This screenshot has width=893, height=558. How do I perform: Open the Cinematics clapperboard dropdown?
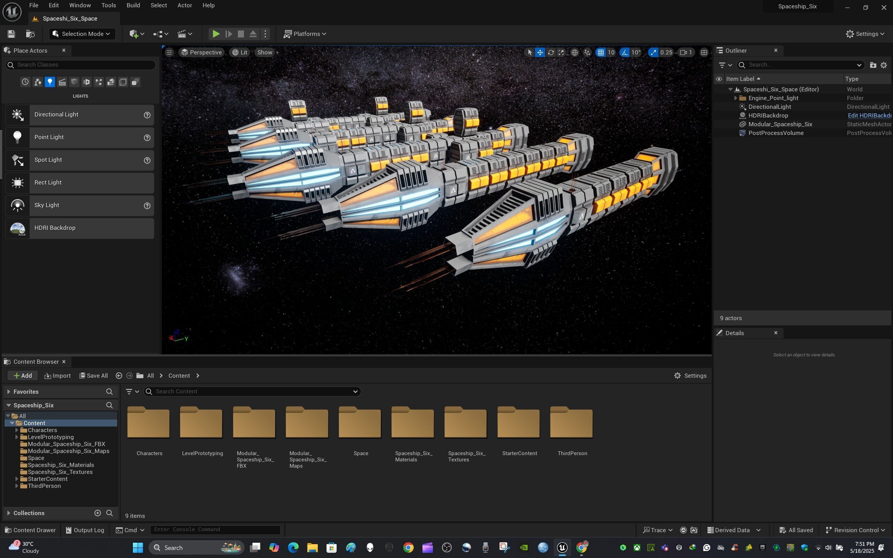click(185, 34)
